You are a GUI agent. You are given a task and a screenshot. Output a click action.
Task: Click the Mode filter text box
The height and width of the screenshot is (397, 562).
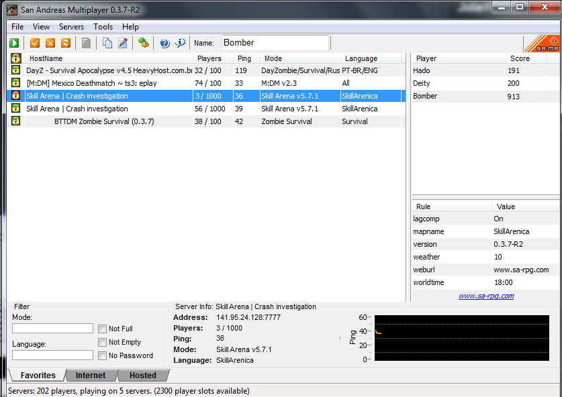[52, 329]
